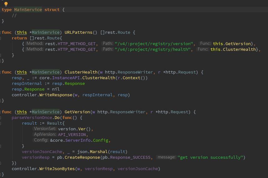The height and width of the screenshot is (178, 268).
Task: Click the 'Path:' hint before the health route string
Action: pos(108,49)
